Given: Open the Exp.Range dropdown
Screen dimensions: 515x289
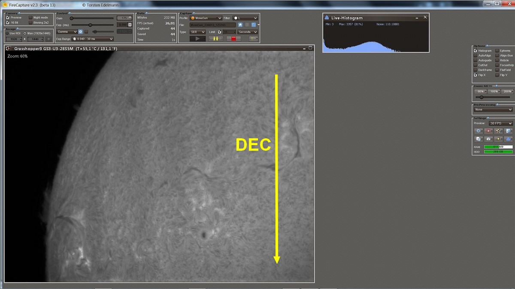Looking at the screenshot, I should coord(93,39).
